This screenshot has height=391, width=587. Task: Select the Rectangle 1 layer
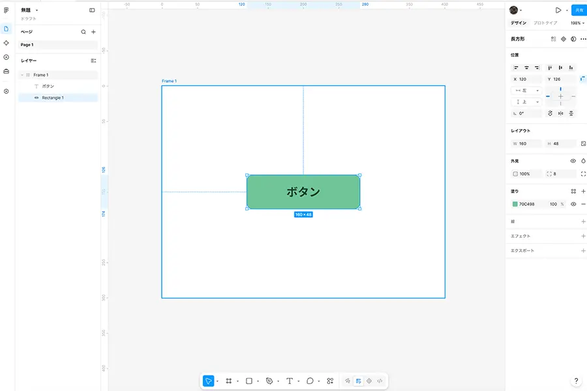[57, 98]
